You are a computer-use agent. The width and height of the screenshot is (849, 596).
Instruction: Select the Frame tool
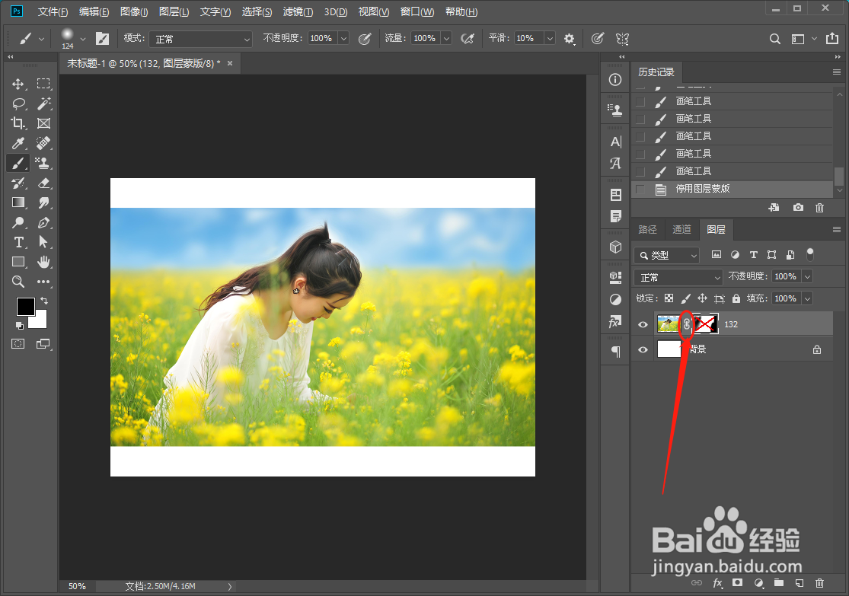tap(43, 123)
